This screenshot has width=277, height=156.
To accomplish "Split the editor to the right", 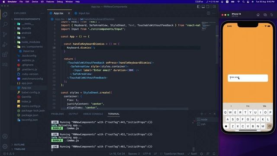I will click(209, 13).
